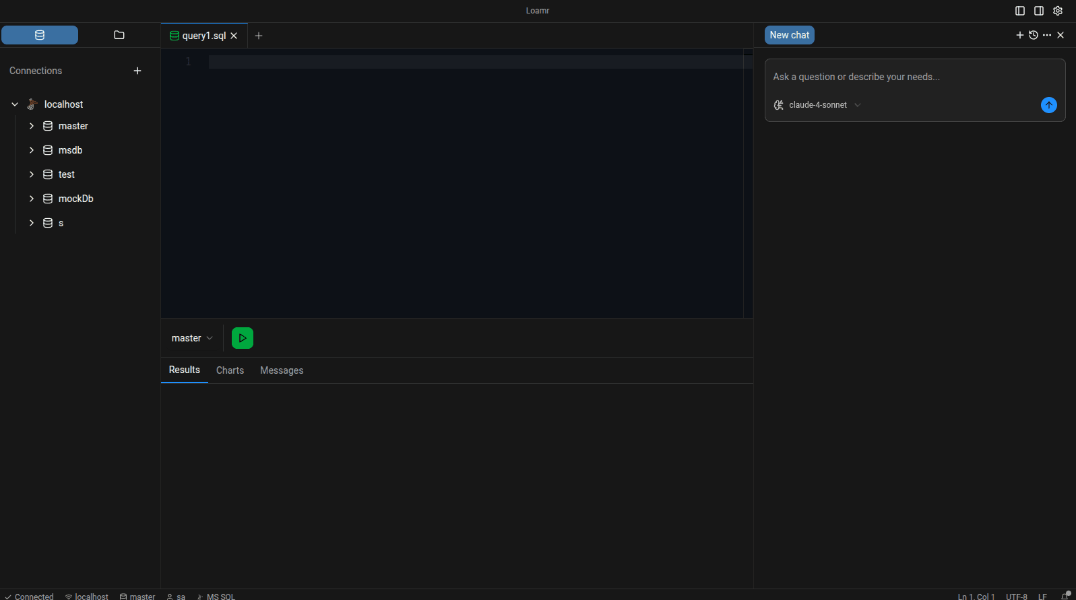Switch to the files folder view

click(119, 35)
